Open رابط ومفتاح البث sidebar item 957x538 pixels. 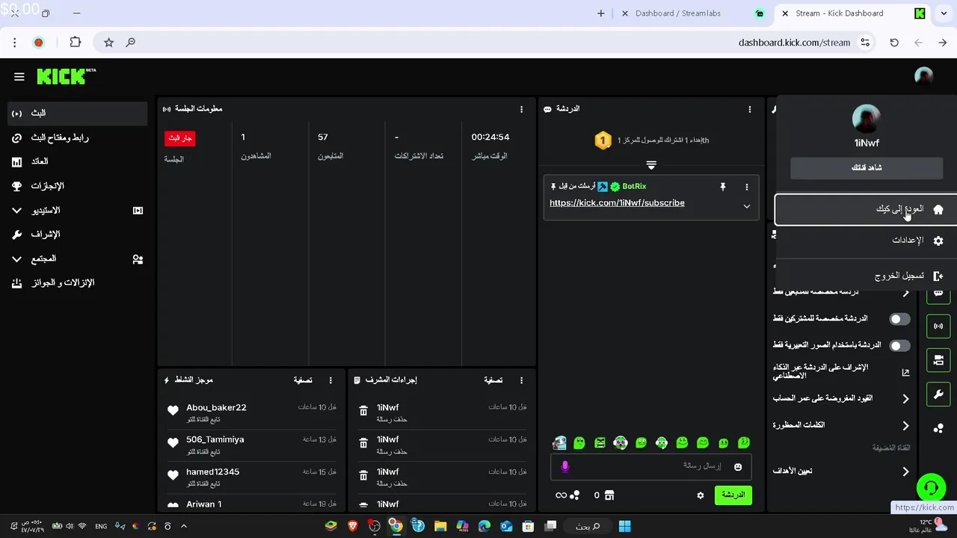point(78,137)
